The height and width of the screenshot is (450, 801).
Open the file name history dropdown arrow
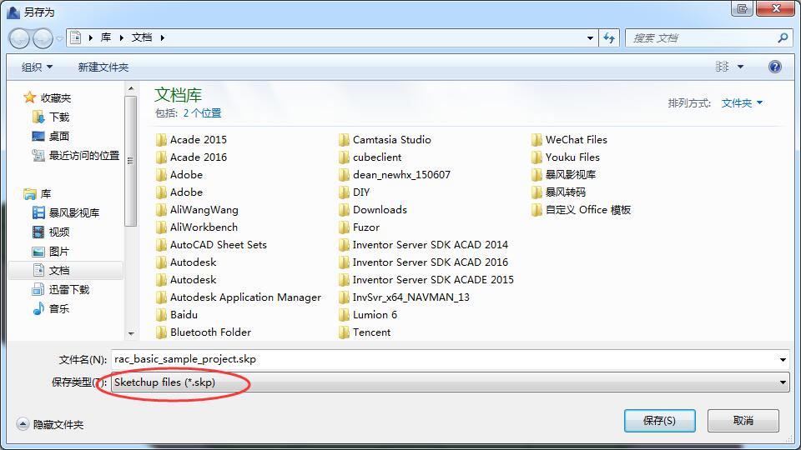point(783,360)
